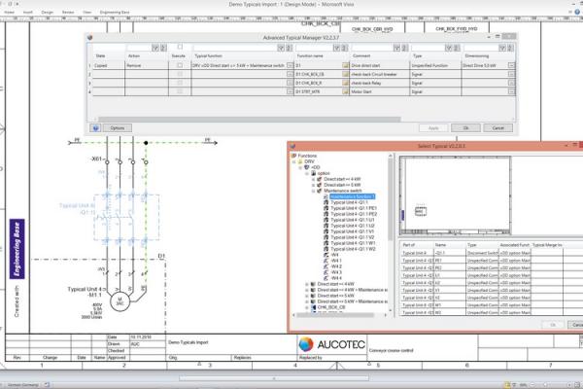The width and height of the screenshot is (583, 389).
Task: Open the Review ribbon tab
Action: 68,13
